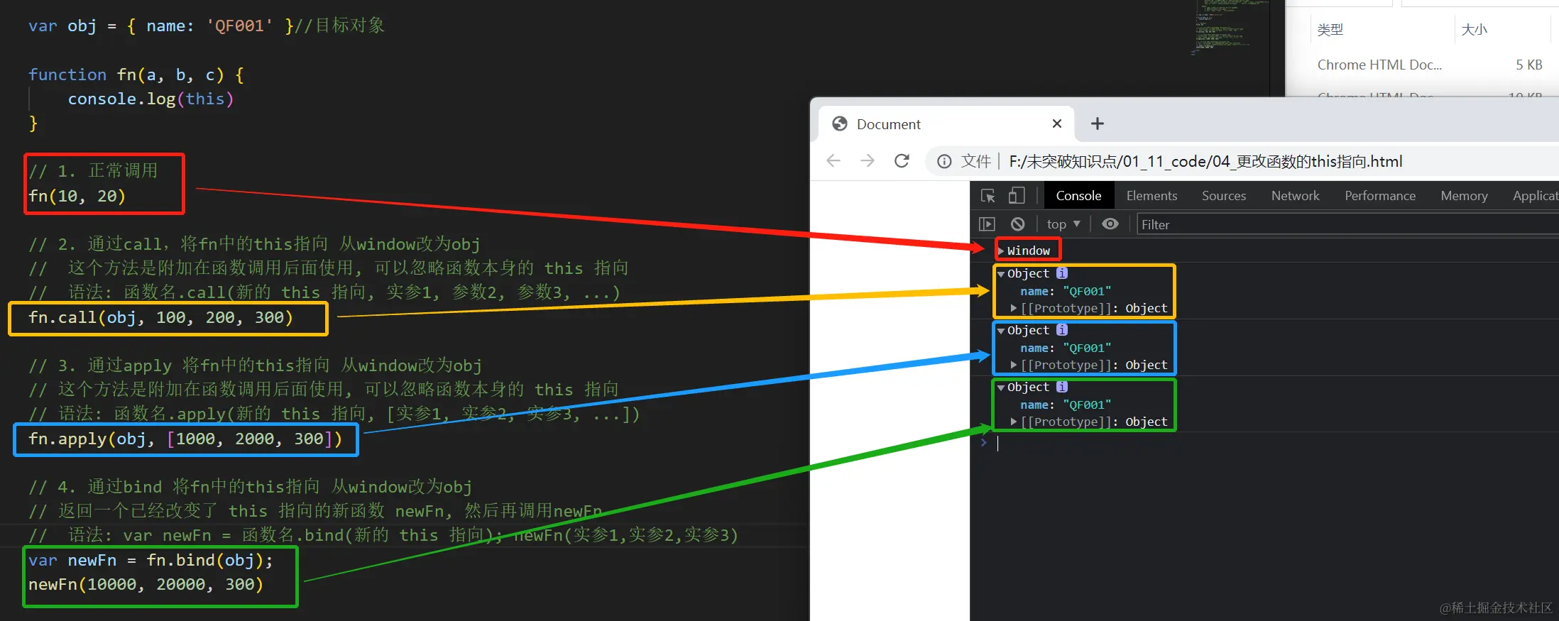
Task: Click the console Filter input field
Action: 1347,224
